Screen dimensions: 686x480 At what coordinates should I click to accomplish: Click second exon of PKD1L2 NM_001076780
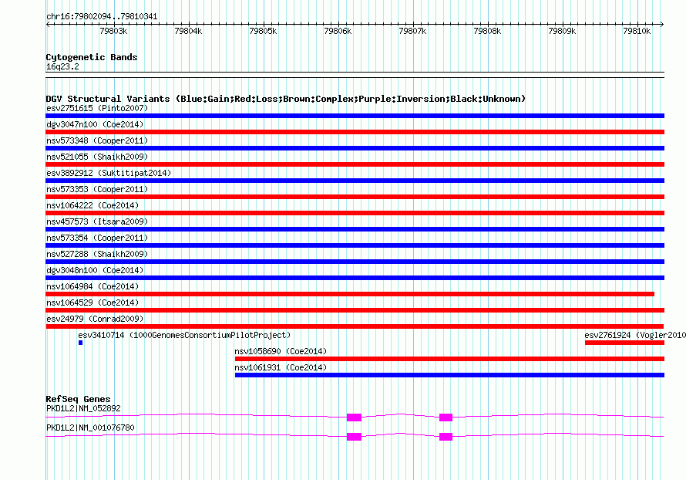(446, 437)
